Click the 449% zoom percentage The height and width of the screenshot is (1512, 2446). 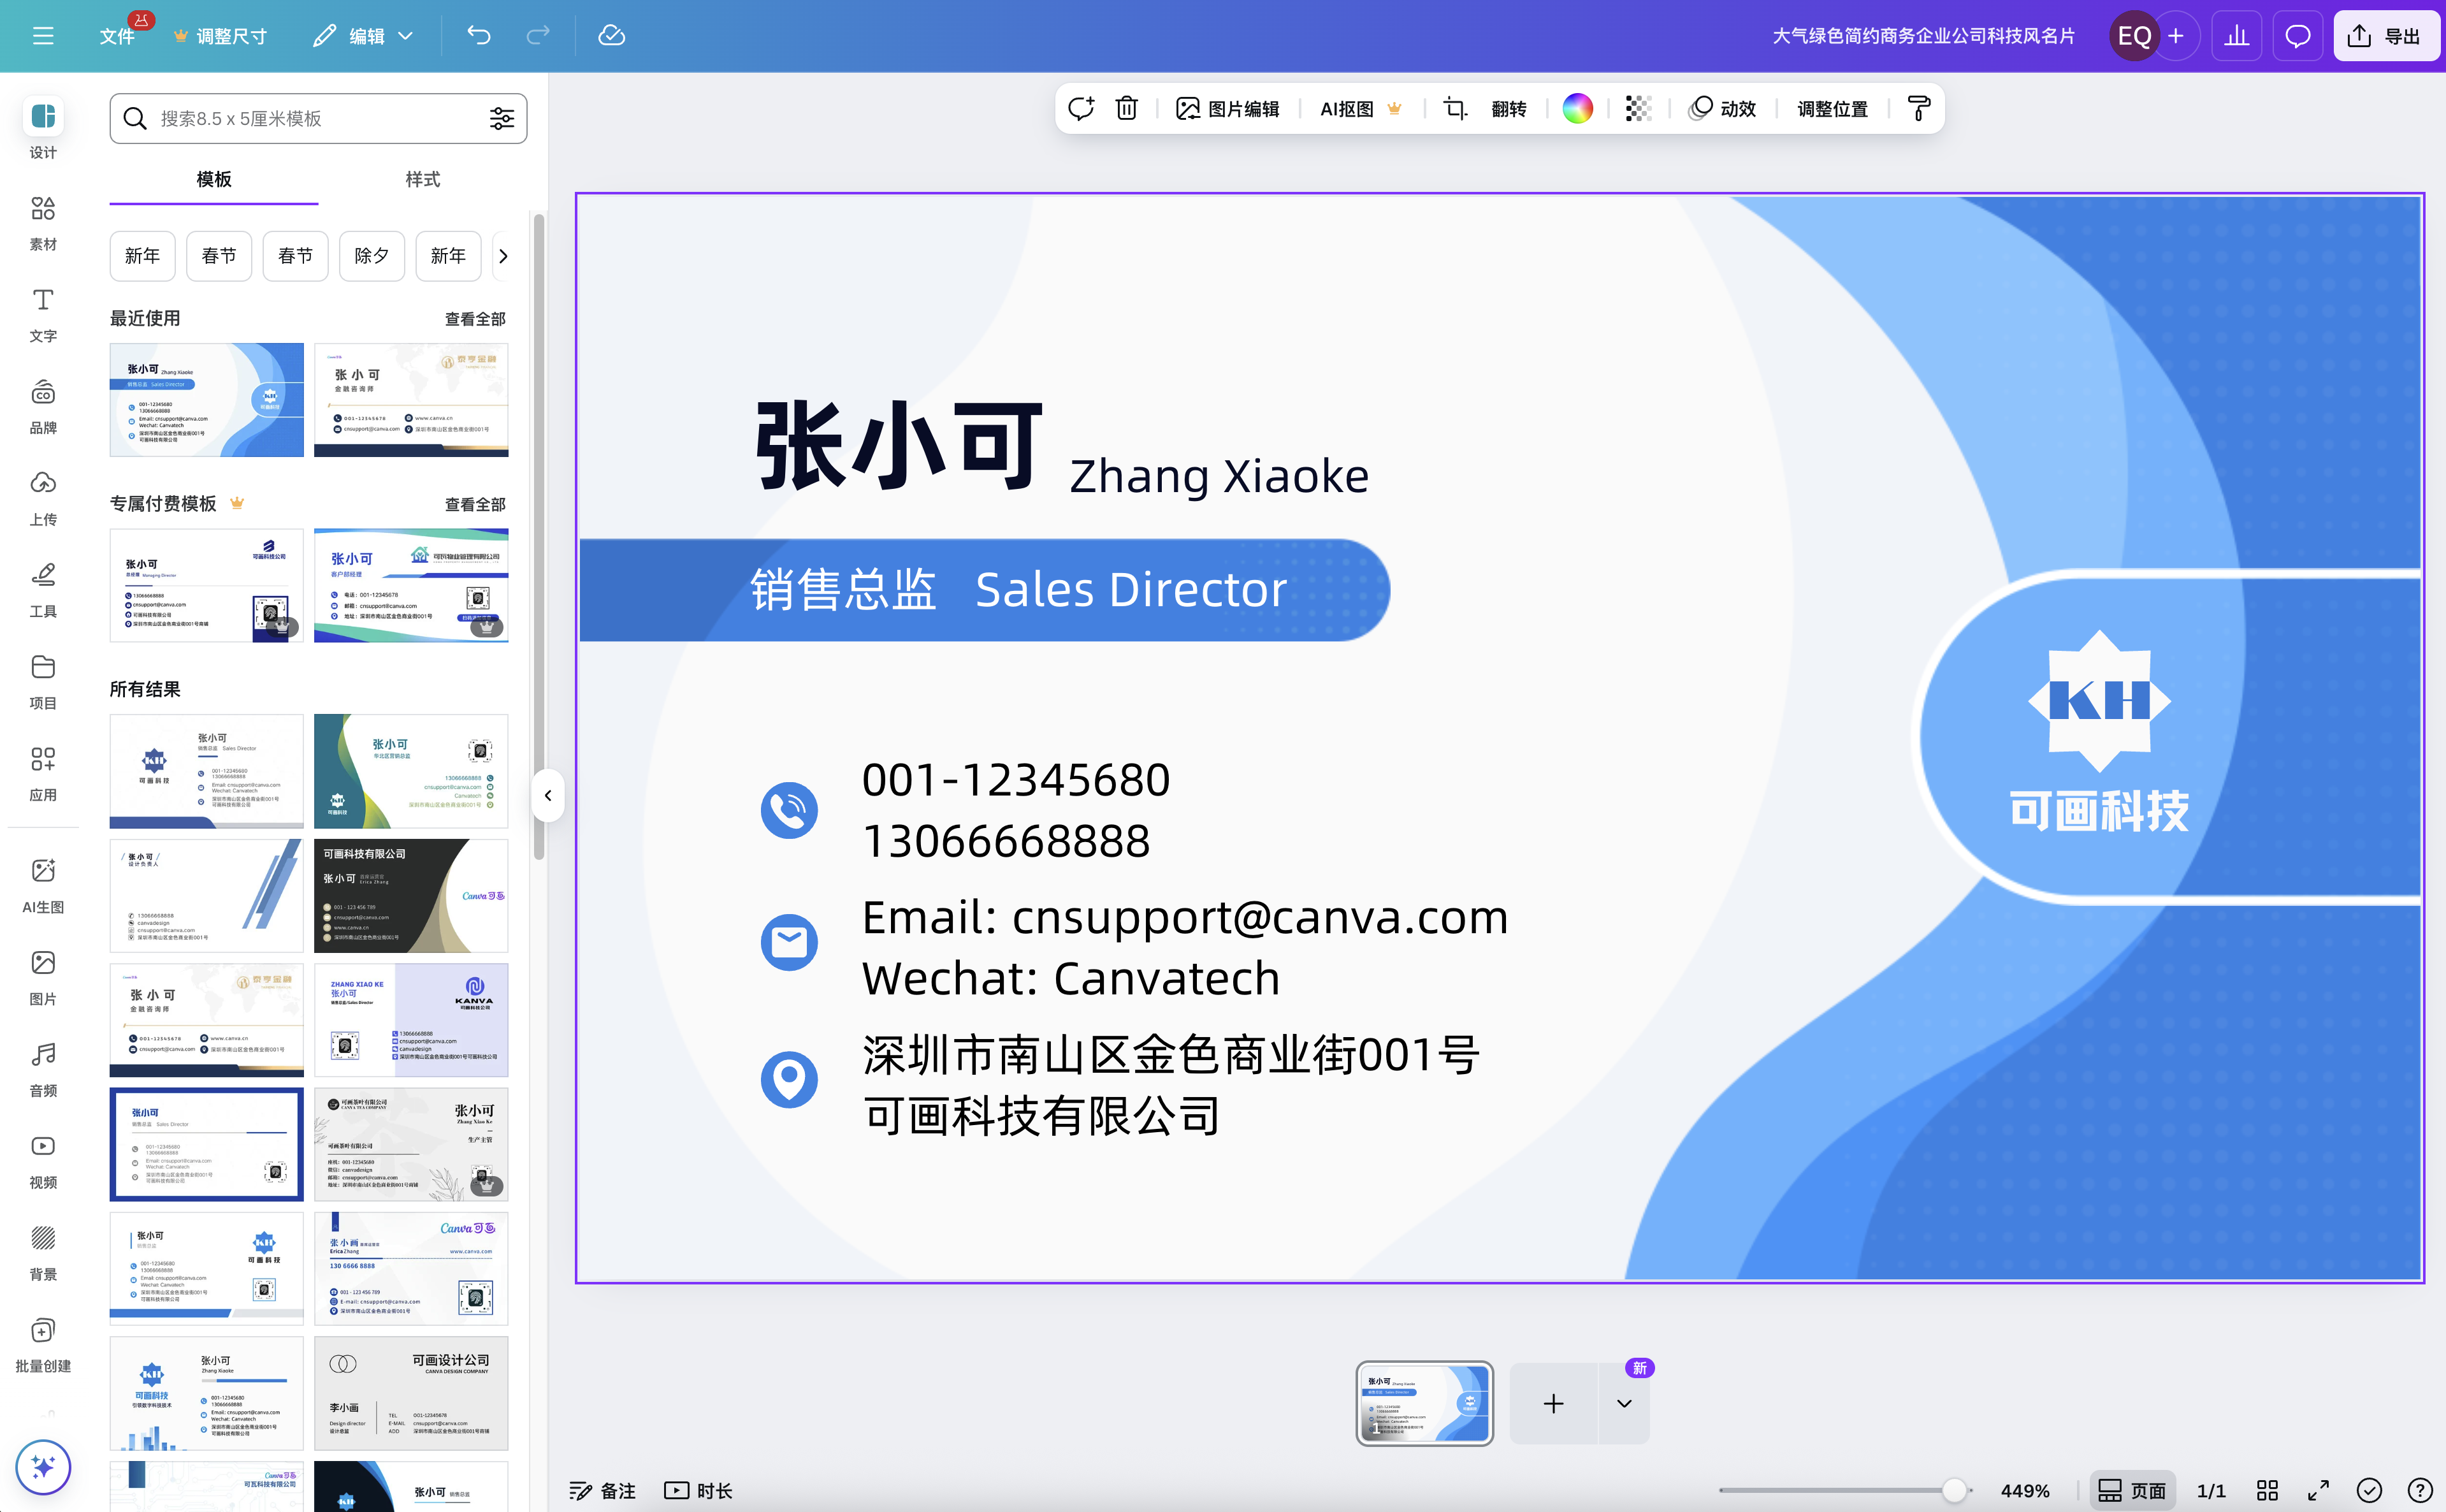(x=2025, y=1490)
